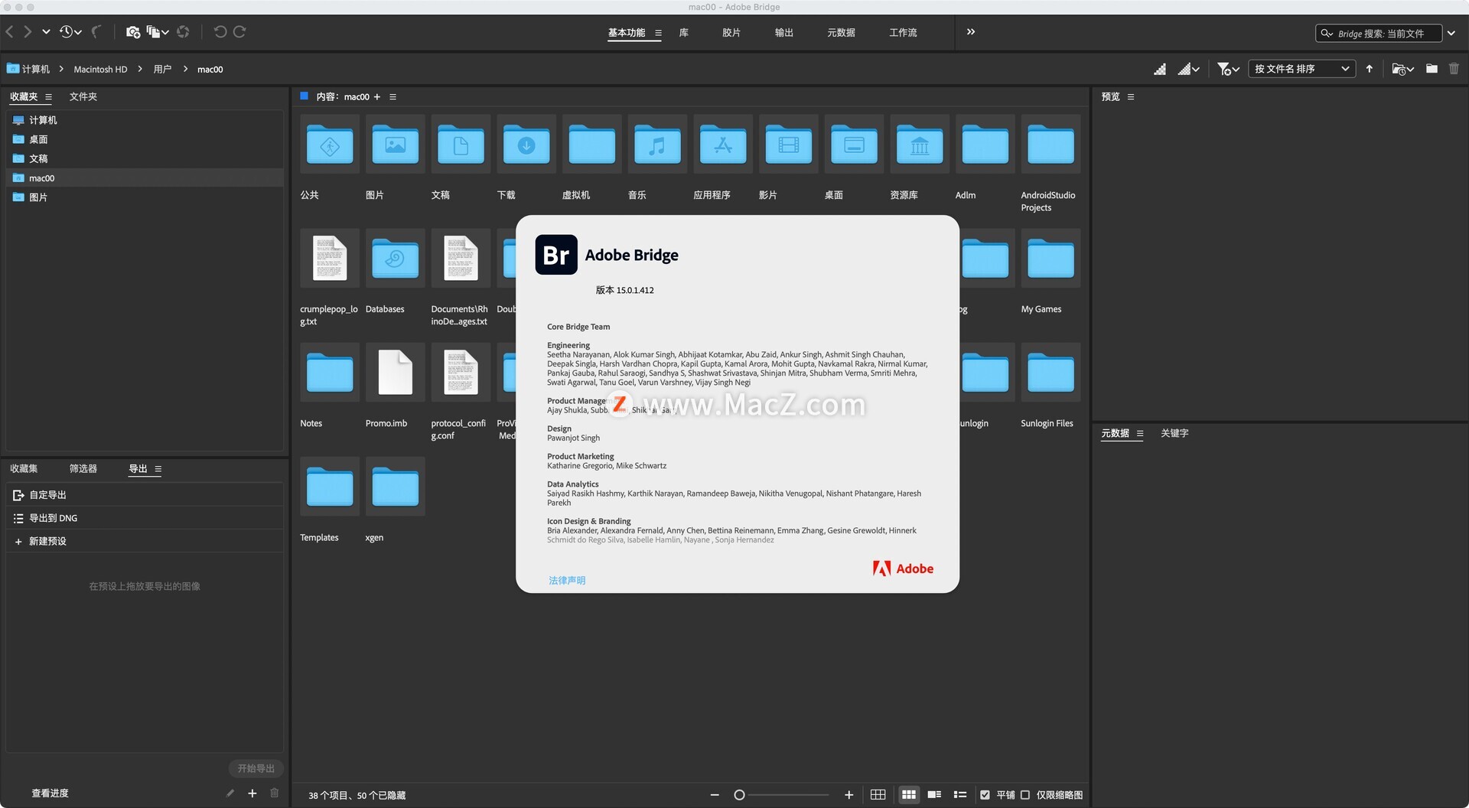This screenshot has width=1469, height=808.
Task: Open the navigation history chevron dropdown
Action: [46, 31]
